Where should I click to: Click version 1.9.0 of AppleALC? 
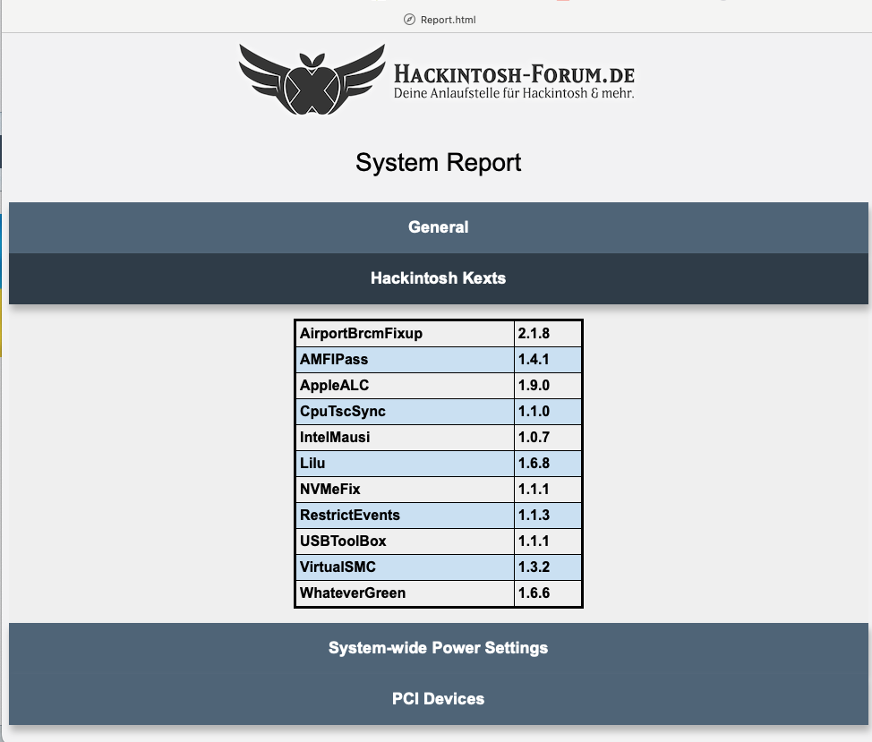[548, 386]
